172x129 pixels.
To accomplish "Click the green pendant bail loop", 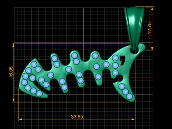I will coord(134,29).
